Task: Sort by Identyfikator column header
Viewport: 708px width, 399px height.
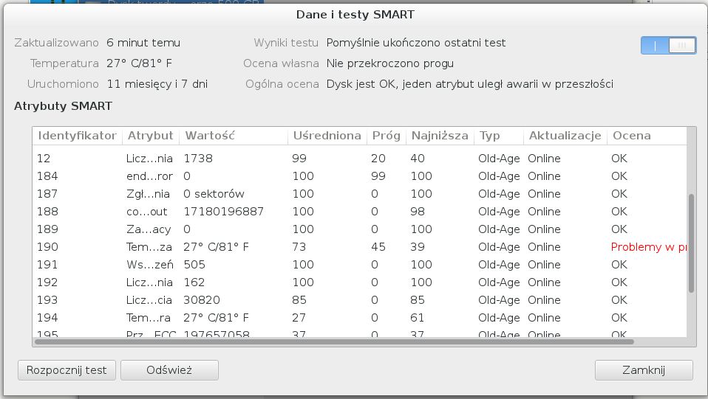Action: click(77, 136)
